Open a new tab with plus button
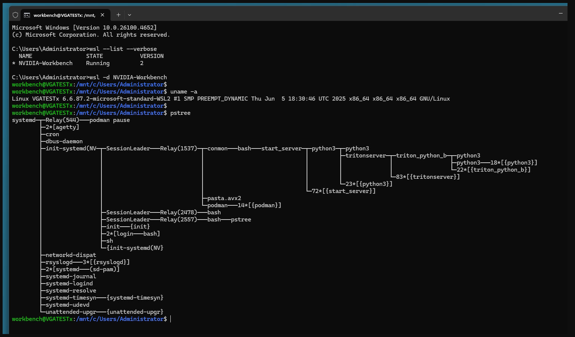Viewport: 575px width, 337px height. pyautogui.click(x=118, y=15)
